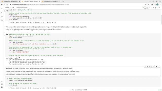The image size is (162, 91).
Task: Open the browser profile avatar
Action: click(157, 5)
